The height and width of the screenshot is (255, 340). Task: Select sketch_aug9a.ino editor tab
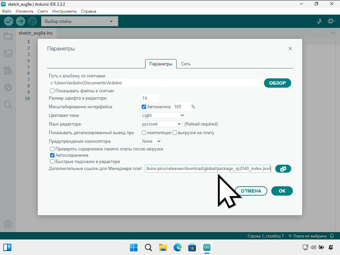pos(36,33)
